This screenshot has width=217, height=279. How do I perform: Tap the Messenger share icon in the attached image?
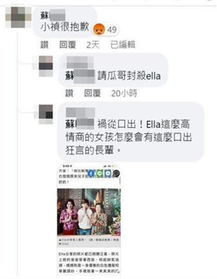point(108,173)
